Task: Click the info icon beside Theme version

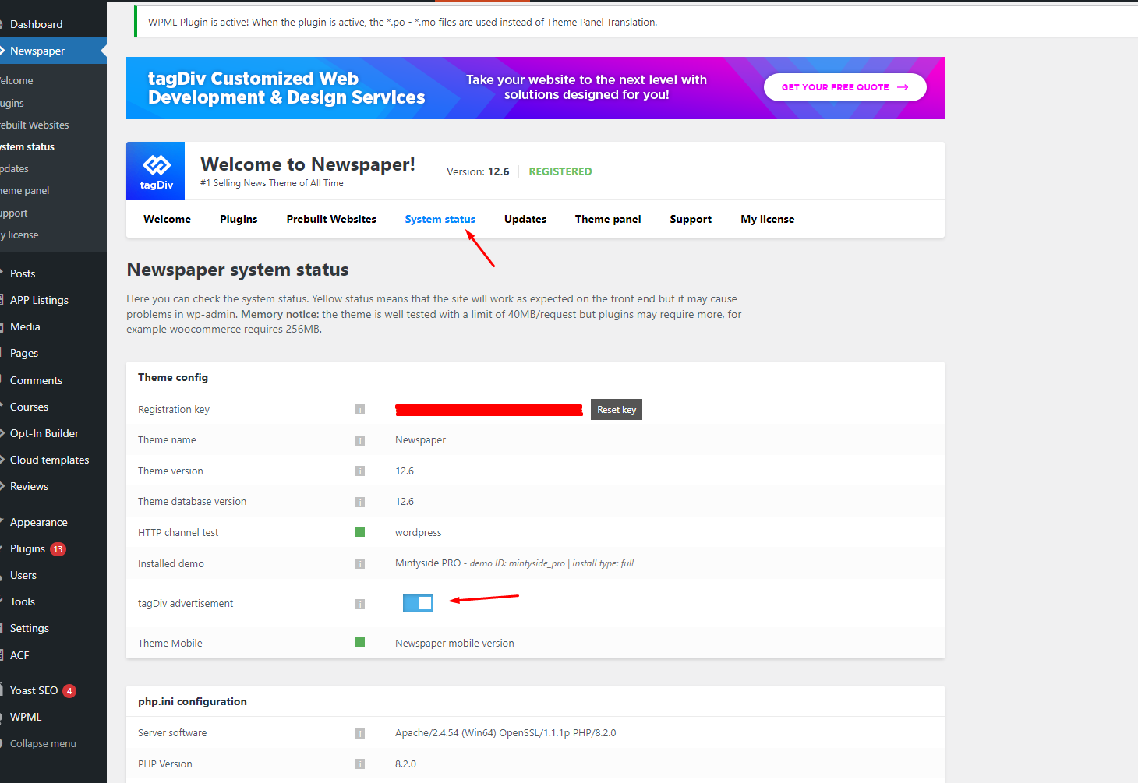Action: click(x=360, y=471)
